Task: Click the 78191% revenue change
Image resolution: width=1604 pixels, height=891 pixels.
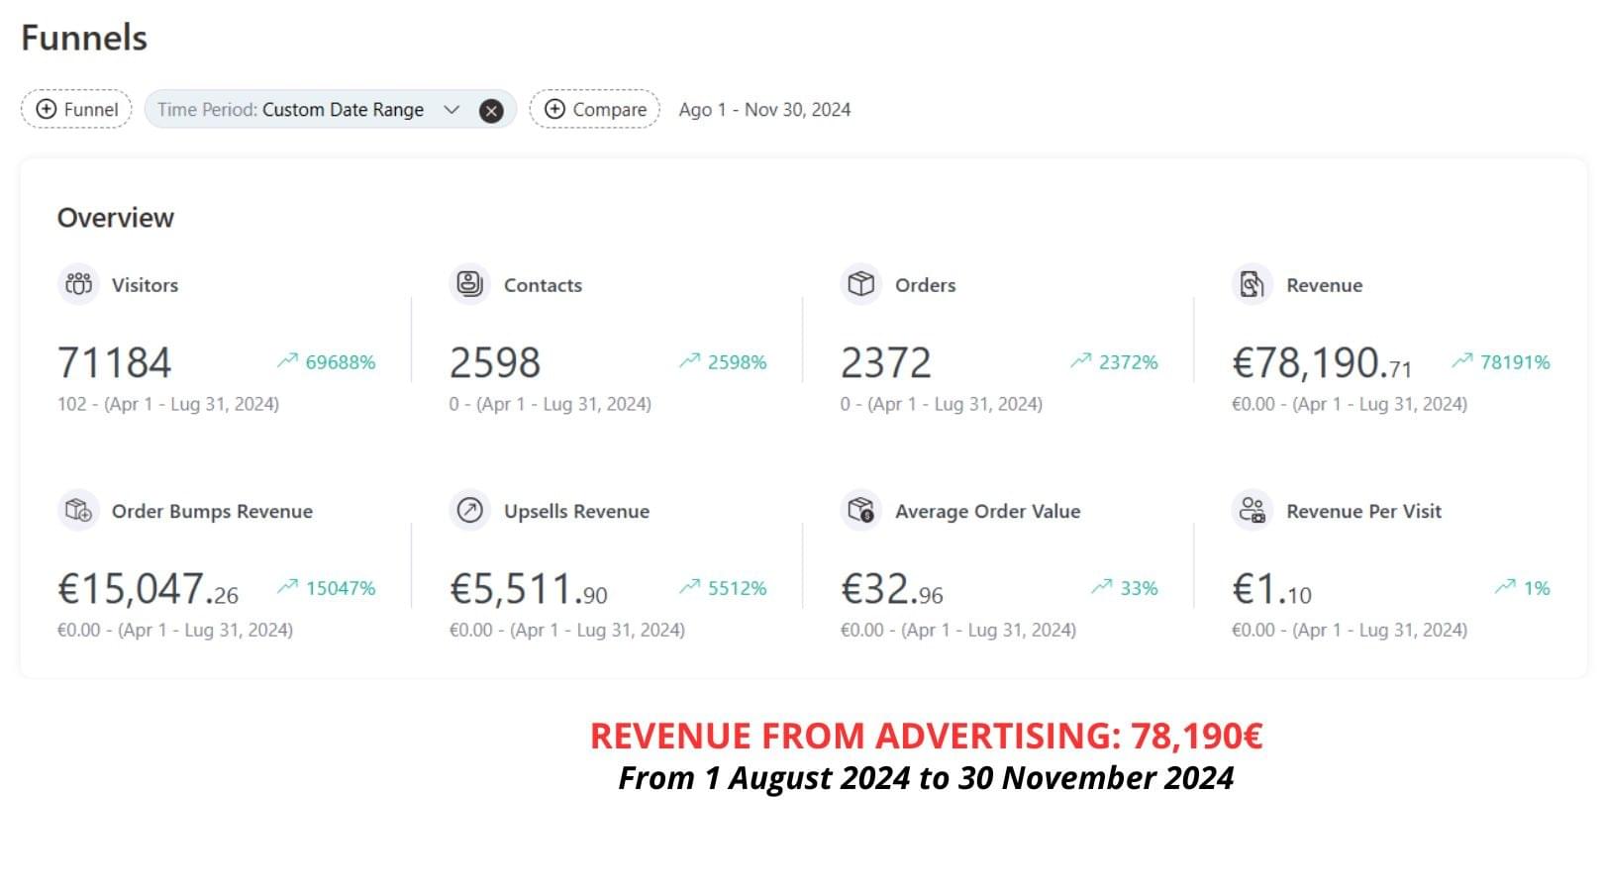Action: click(x=1515, y=362)
